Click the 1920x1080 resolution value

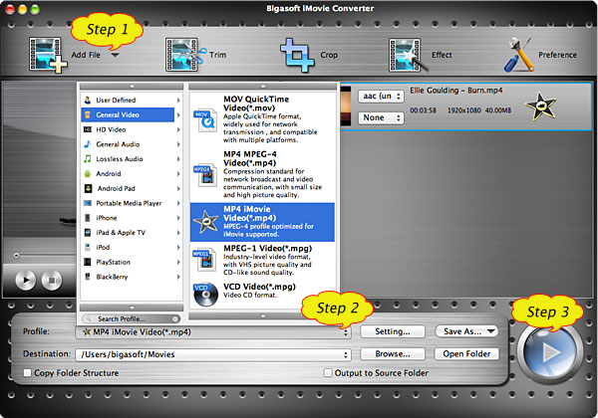coord(463,110)
